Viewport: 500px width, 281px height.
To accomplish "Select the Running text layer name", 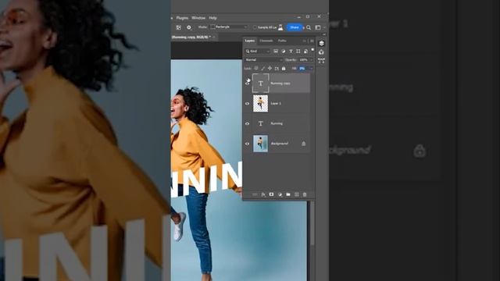I will tap(277, 123).
